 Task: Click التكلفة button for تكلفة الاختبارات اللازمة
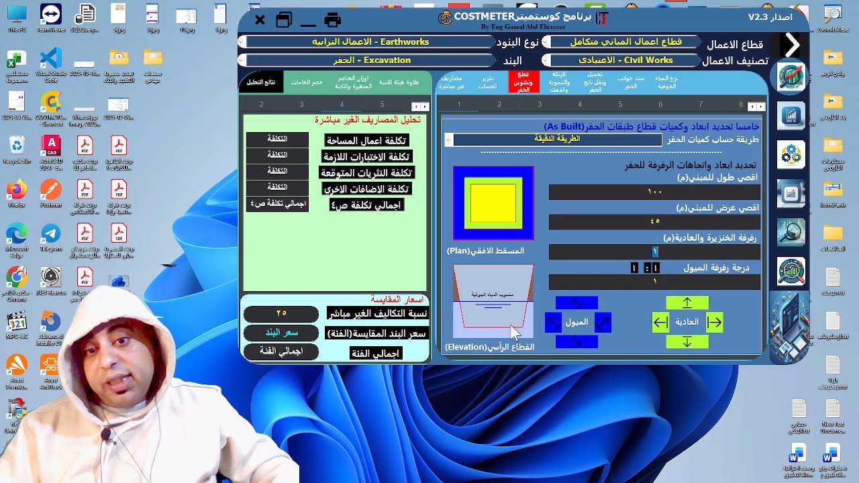pos(277,155)
